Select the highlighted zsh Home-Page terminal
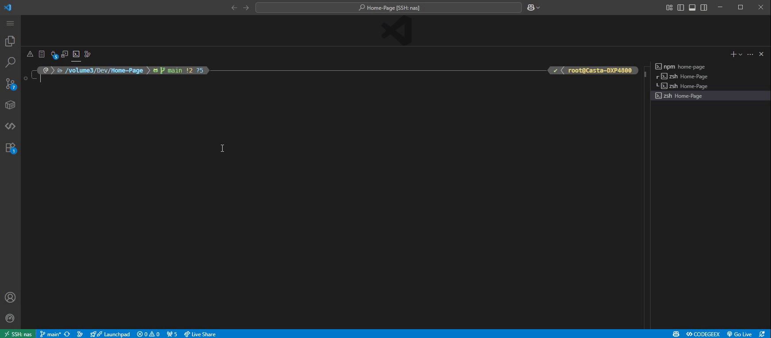Image resolution: width=771 pixels, height=338 pixels. pyautogui.click(x=710, y=96)
